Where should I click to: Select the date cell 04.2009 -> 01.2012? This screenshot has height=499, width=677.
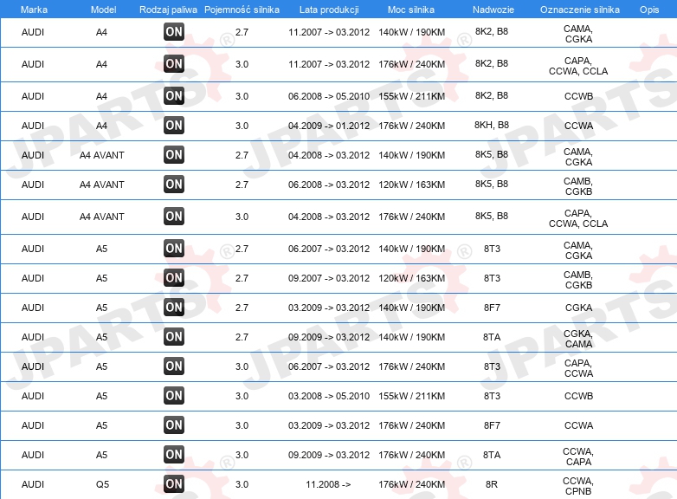tap(329, 126)
